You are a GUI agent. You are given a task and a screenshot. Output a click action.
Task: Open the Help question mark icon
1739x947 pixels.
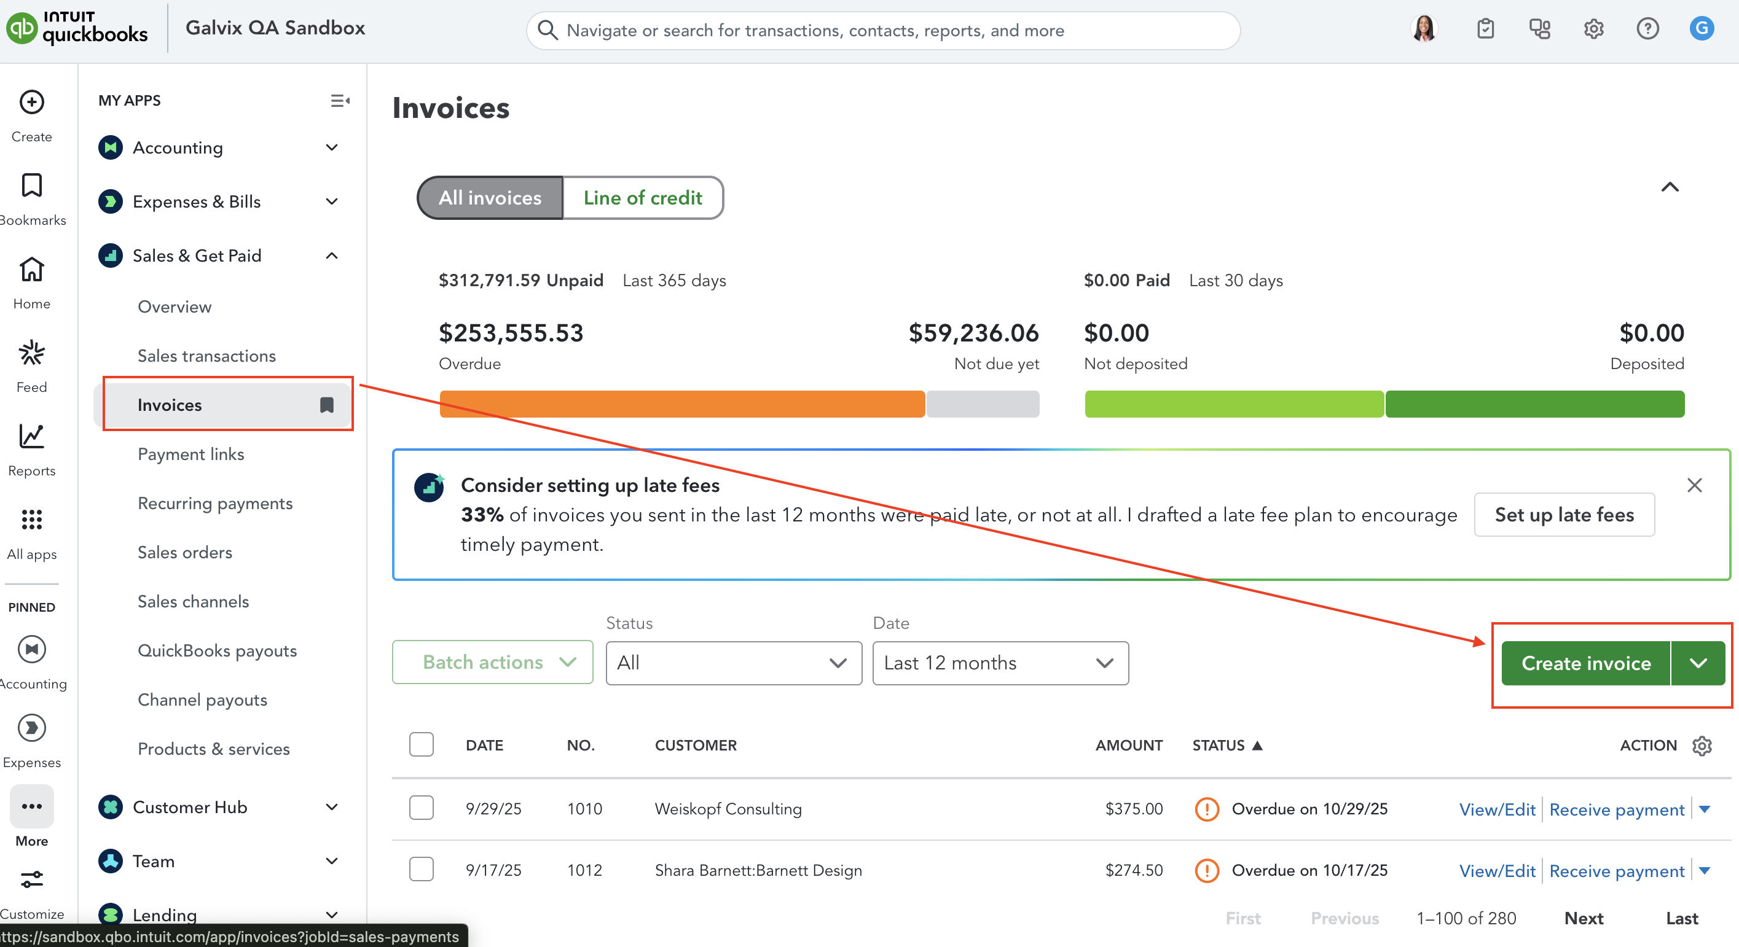tap(1647, 29)
